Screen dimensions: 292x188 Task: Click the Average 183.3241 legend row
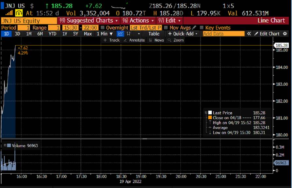(x=239, y=128)
